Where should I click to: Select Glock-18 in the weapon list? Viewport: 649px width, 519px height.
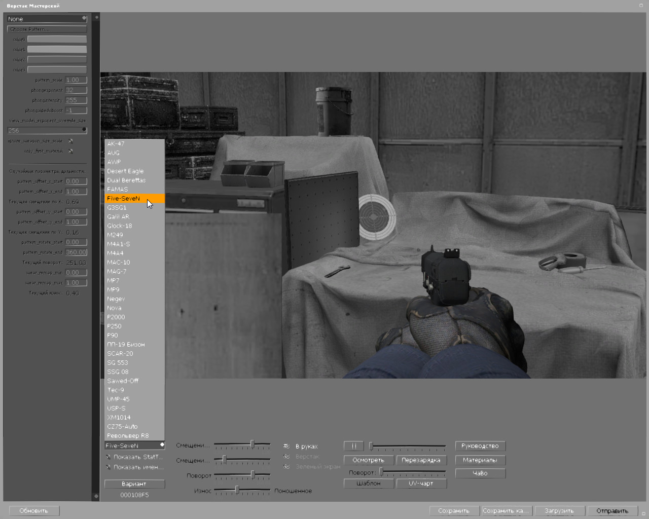coord(134,226)
